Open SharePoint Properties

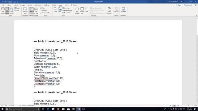click(x=123, y=10)
